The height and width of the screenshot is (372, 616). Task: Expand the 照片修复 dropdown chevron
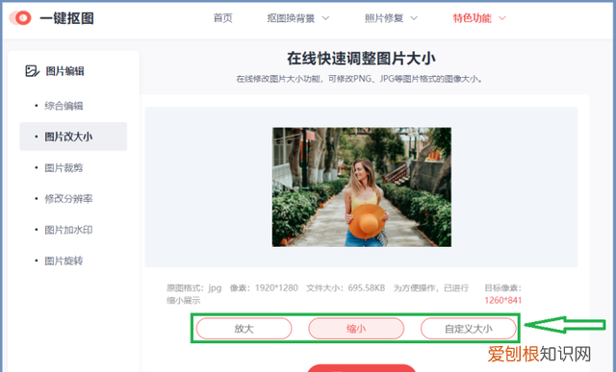click(414, 18)
